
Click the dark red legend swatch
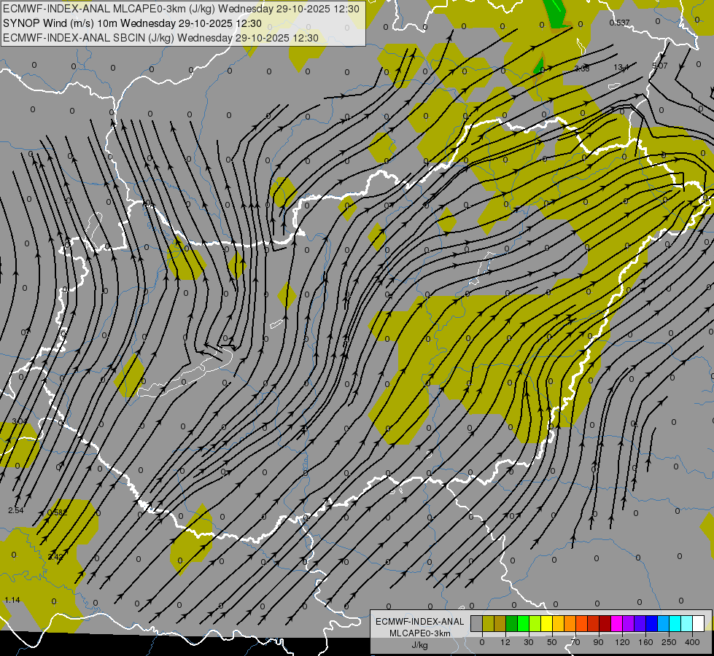(605, 623)
